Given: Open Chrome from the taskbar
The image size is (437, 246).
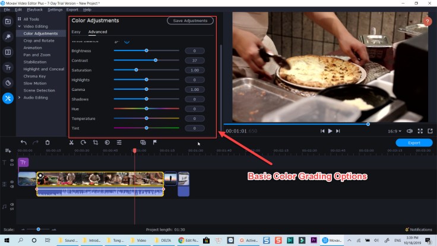Looking at the screenshot, I should coord(188,240).
